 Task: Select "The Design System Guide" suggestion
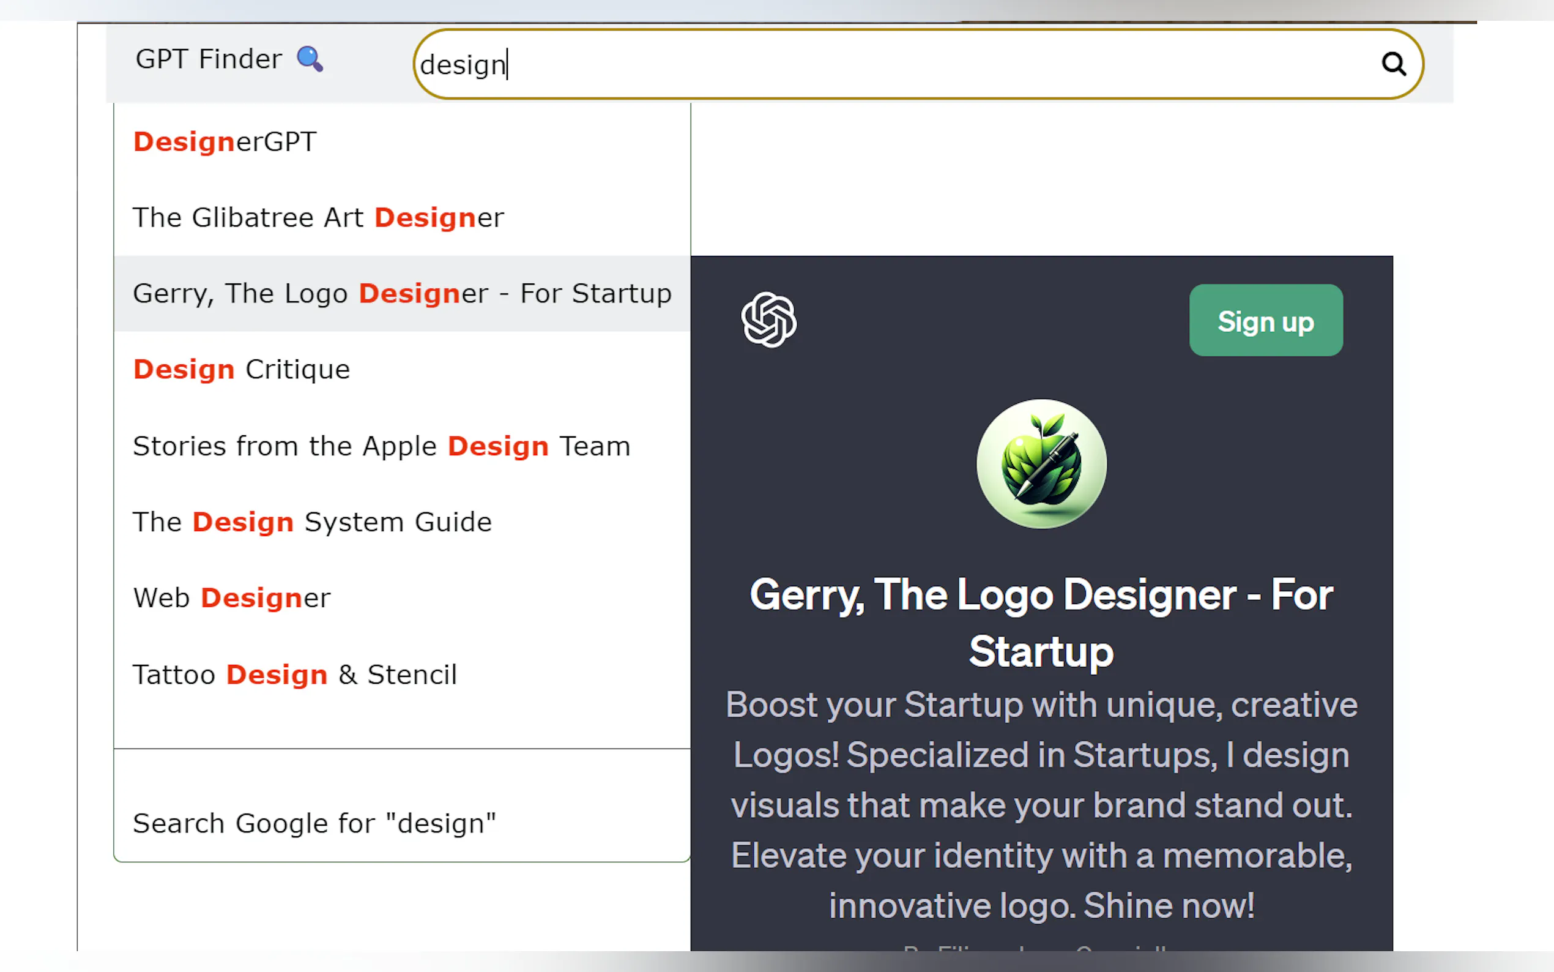(402, 522)
